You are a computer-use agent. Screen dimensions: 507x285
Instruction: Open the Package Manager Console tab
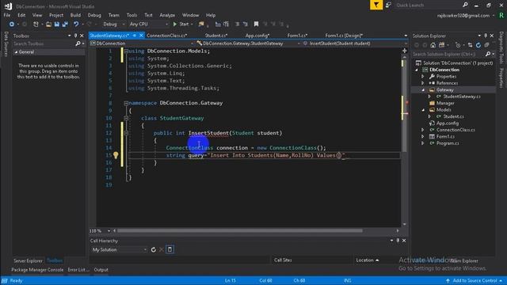click(x=37, y=270)
